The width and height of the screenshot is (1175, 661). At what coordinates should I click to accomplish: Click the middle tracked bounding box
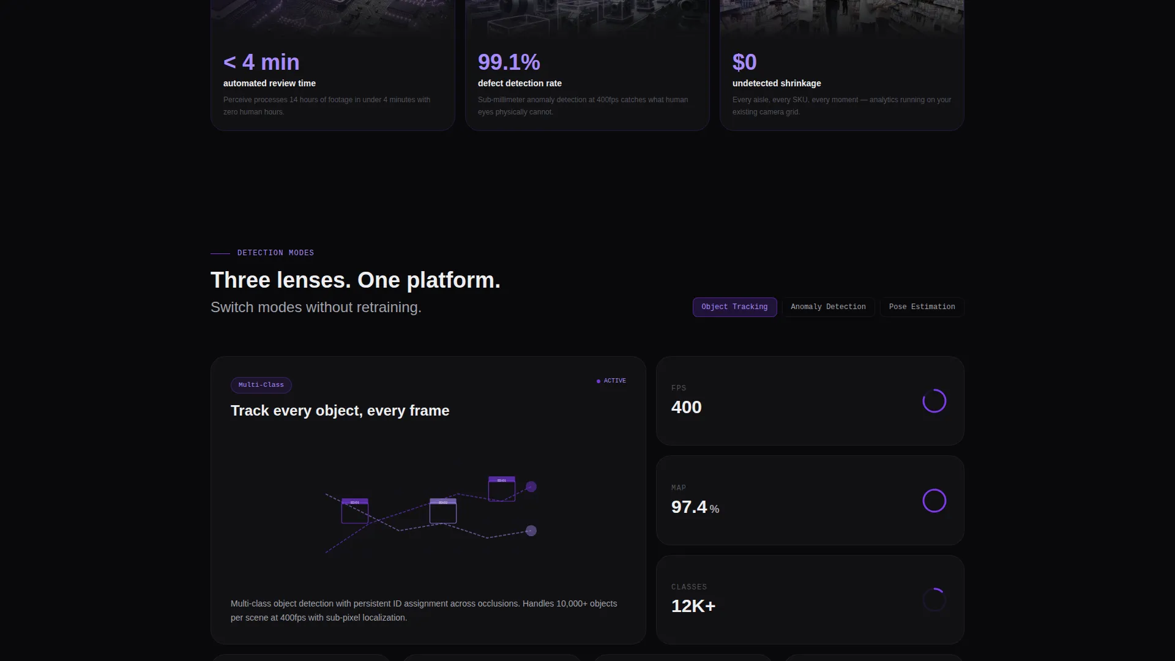coord(443,511)
